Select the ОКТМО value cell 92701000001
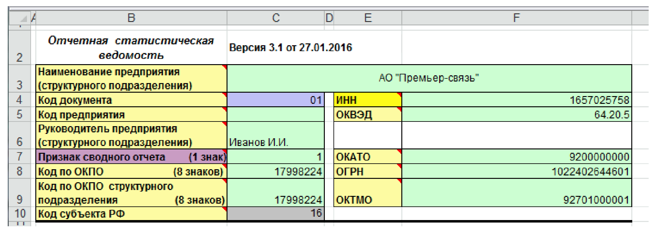 point(516,193)
